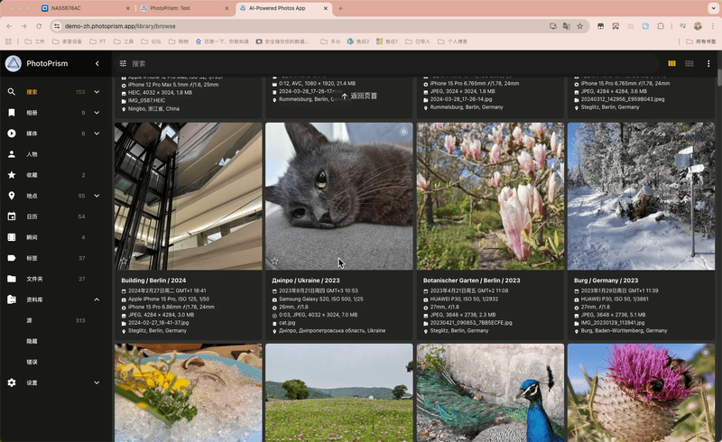Click the 日历 (Calendar) sidebar icon

point(12,216)
